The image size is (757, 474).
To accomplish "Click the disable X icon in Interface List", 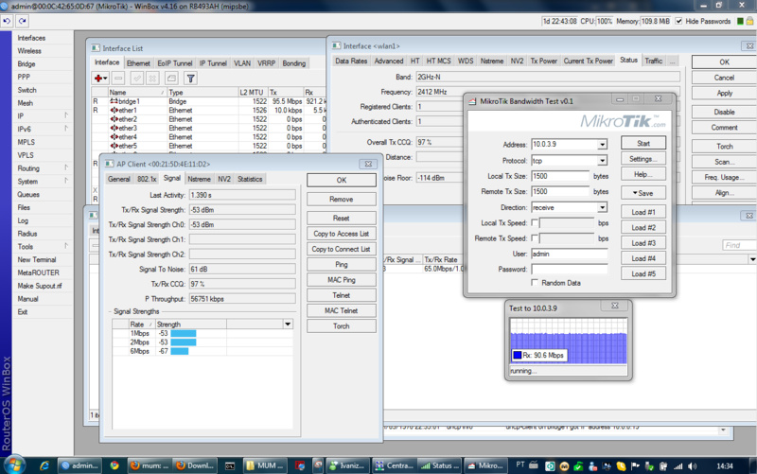I will [153, 79].
